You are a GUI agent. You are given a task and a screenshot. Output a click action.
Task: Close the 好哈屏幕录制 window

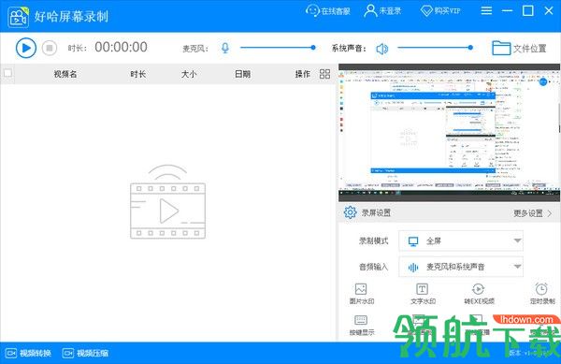tap(549, 10)
